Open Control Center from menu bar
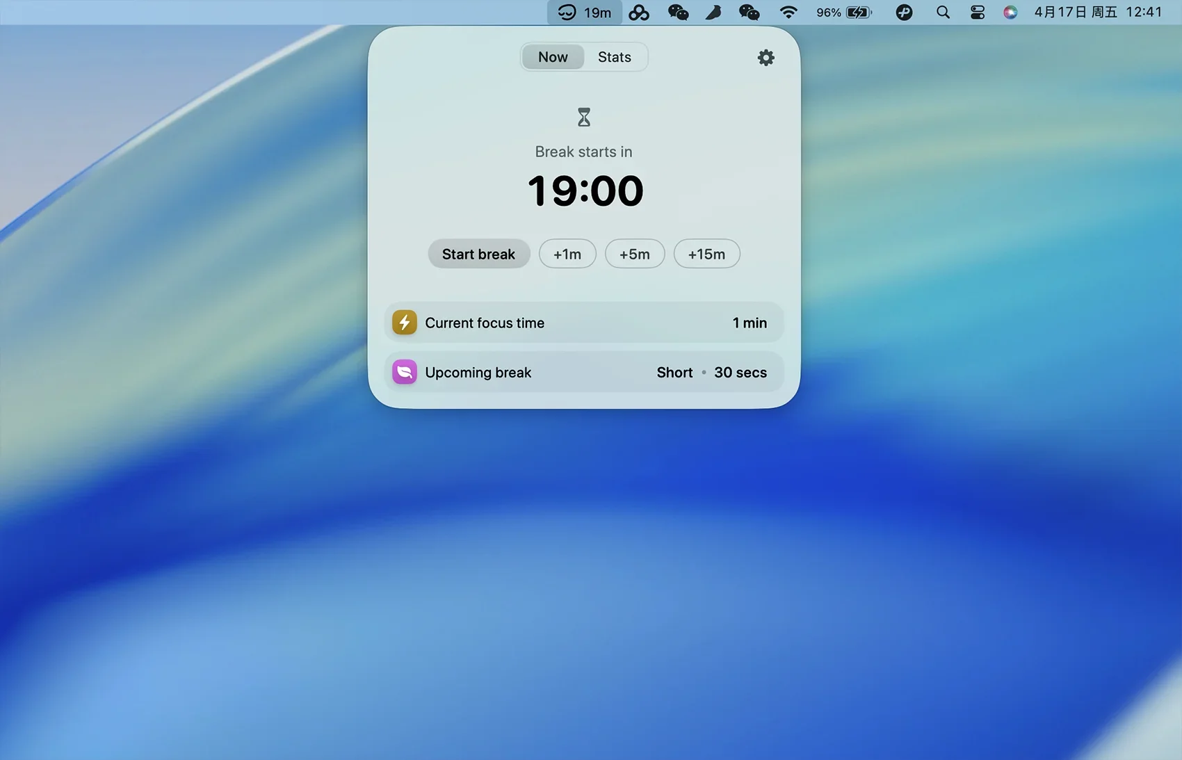Screen dimensions: 1182x760 (x=977, y=13)
